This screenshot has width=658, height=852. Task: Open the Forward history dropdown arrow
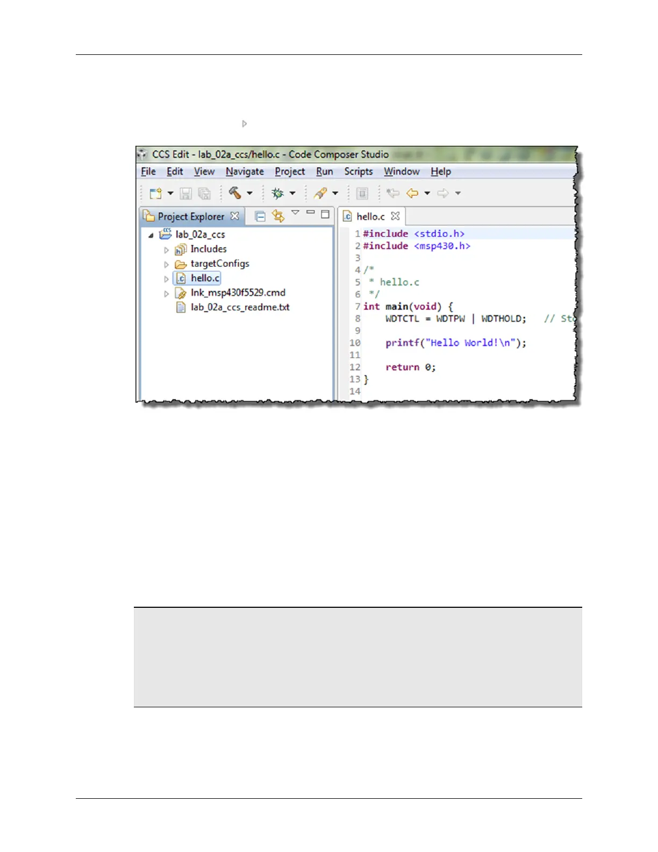(458, 193)
